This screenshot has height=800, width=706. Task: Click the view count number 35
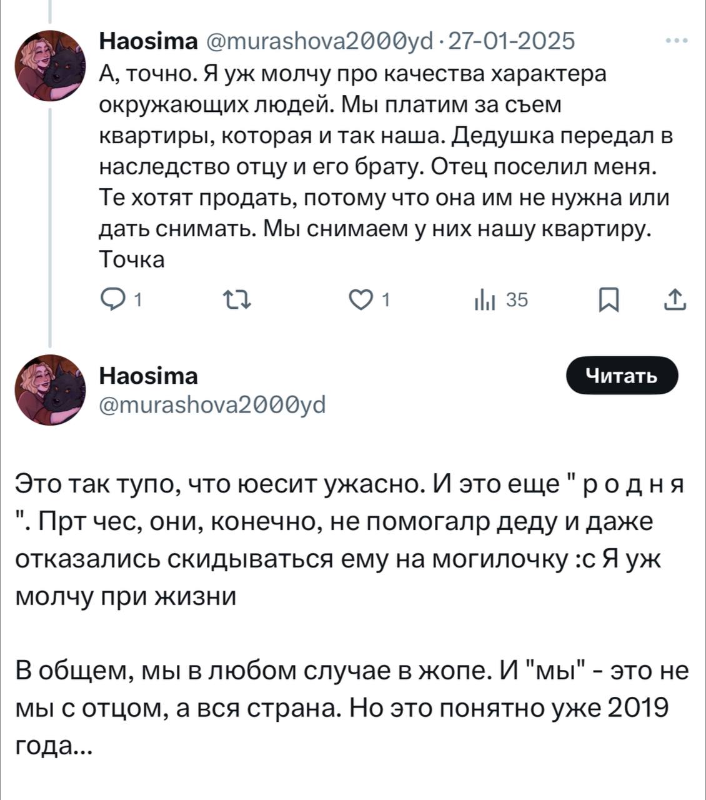pos(517,301)
